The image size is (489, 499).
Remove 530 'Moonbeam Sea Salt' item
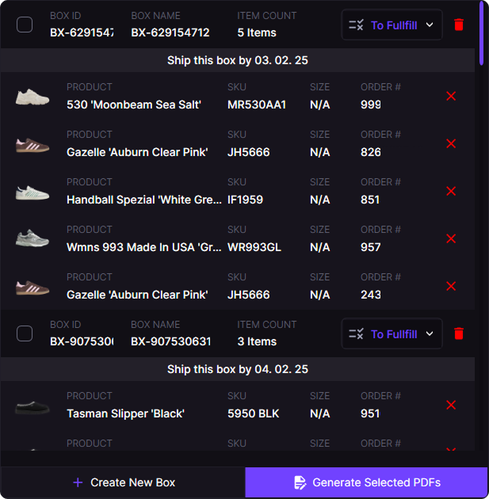pyautogui.click(x=451, y=96)
